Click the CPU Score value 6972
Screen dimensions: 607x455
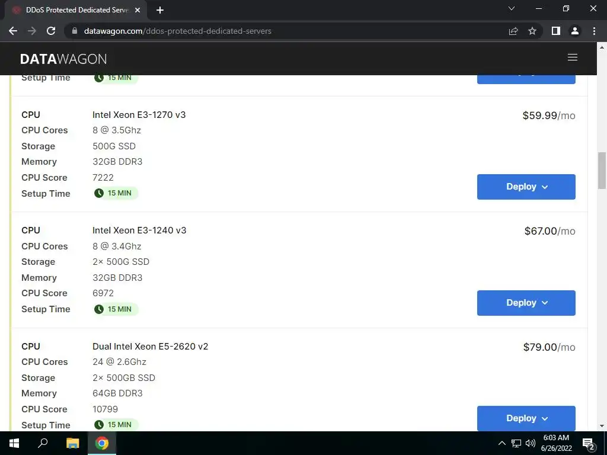(103, 293)
